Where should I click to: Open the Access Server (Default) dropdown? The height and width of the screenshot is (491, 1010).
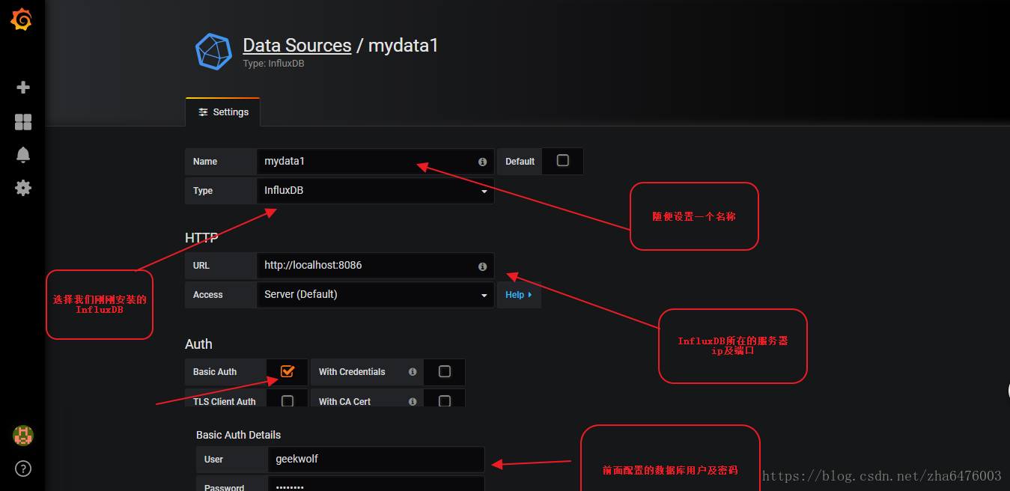[375, 295]
